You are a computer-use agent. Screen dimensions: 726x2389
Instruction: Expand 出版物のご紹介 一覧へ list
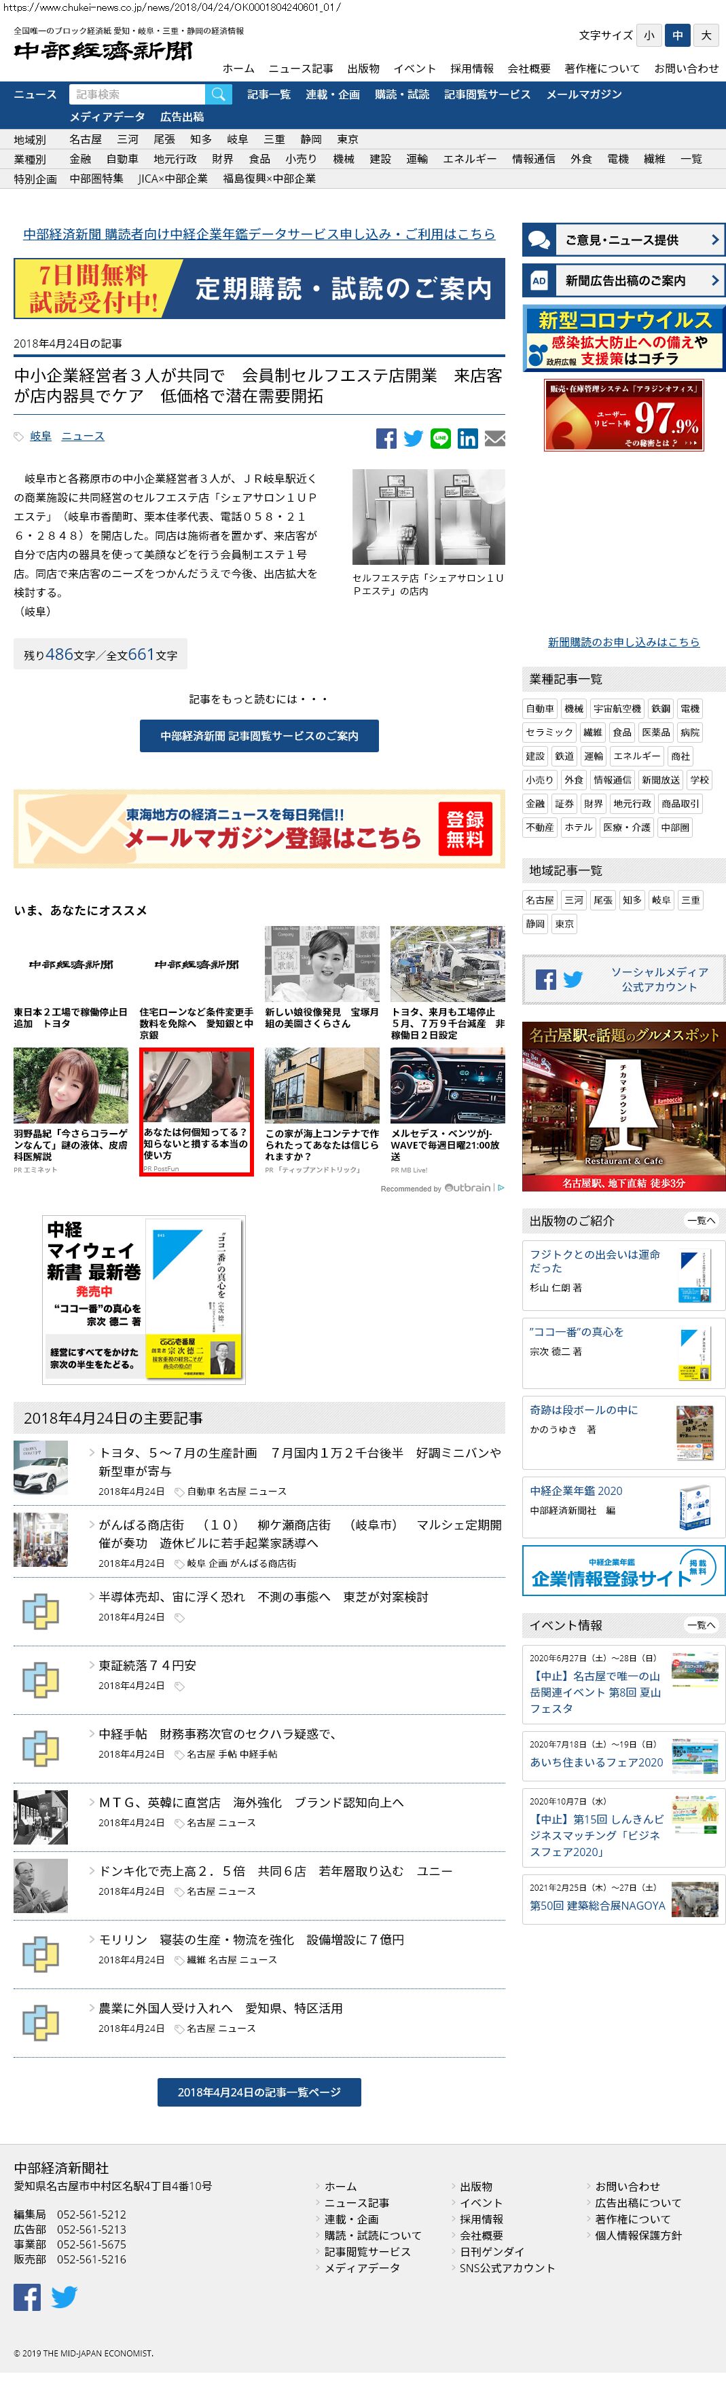click(700, 1221)
